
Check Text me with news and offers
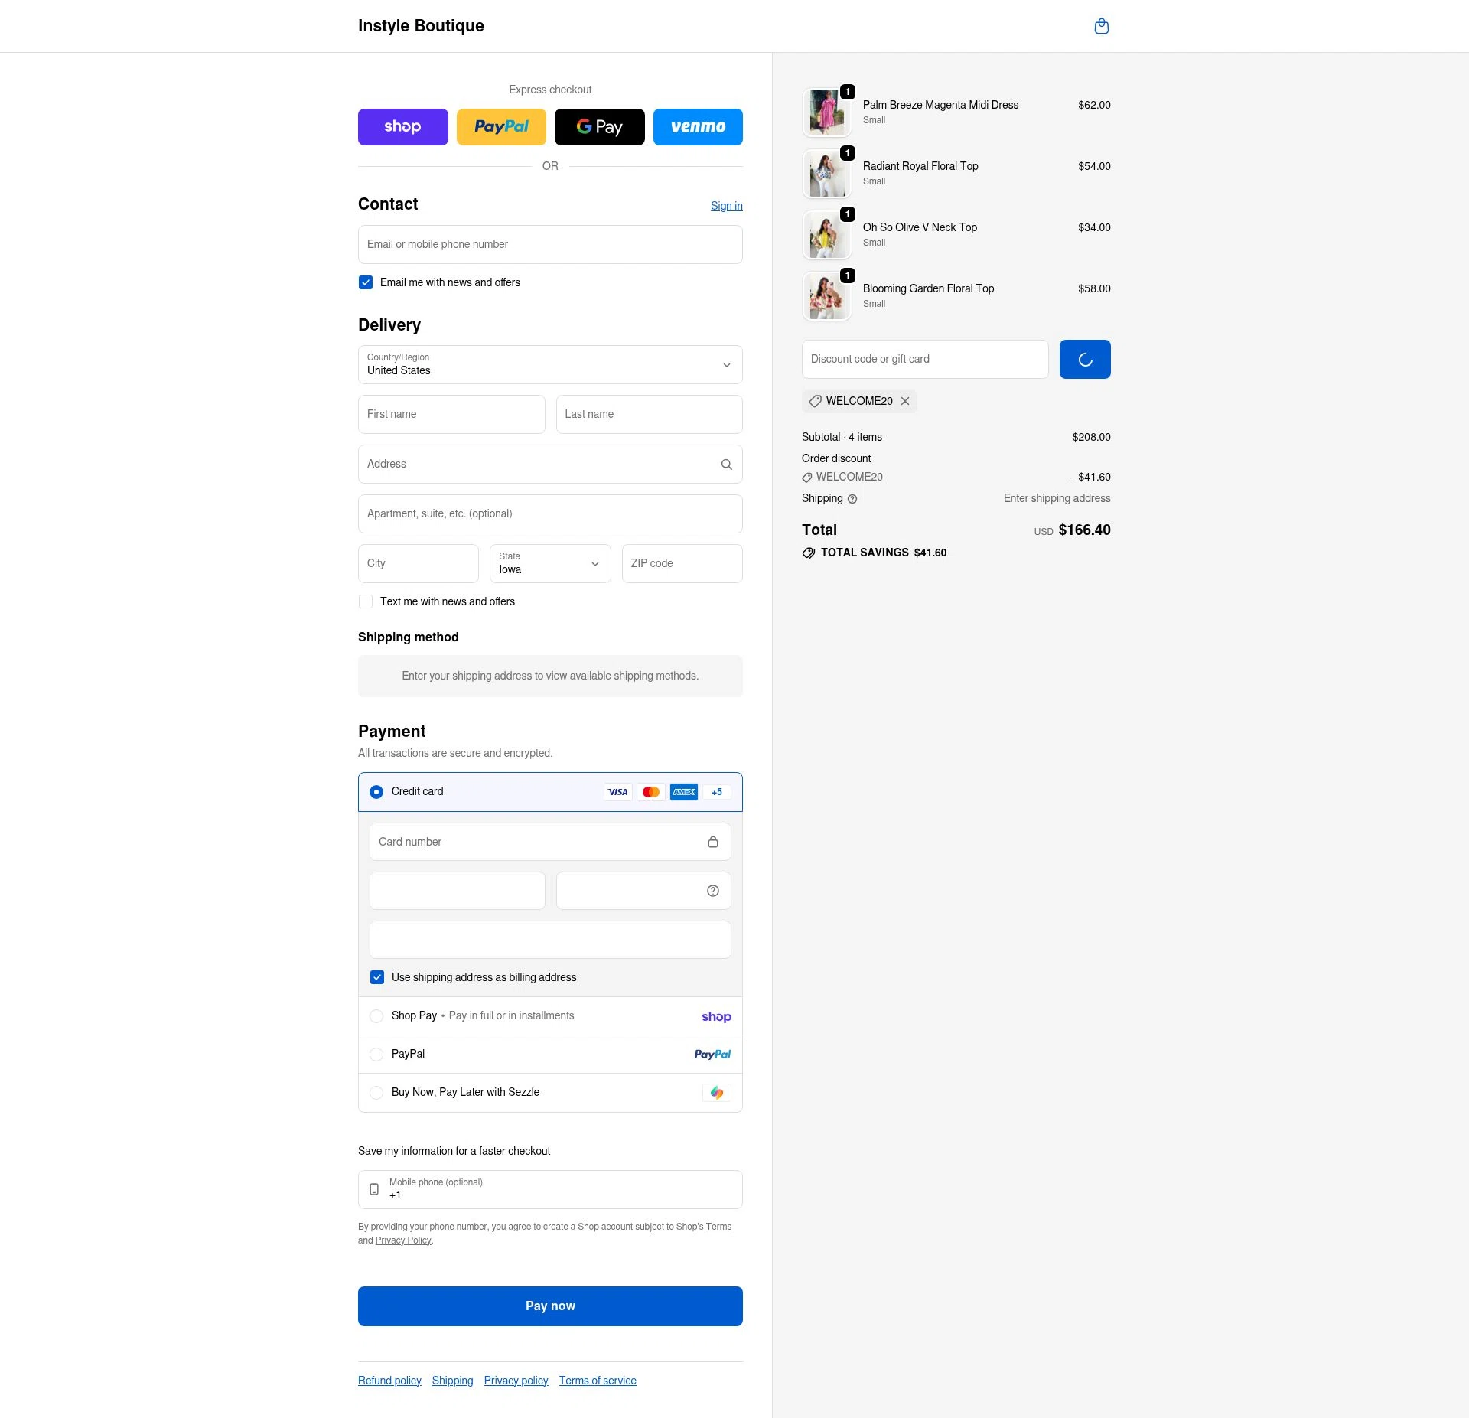(366, 601)
